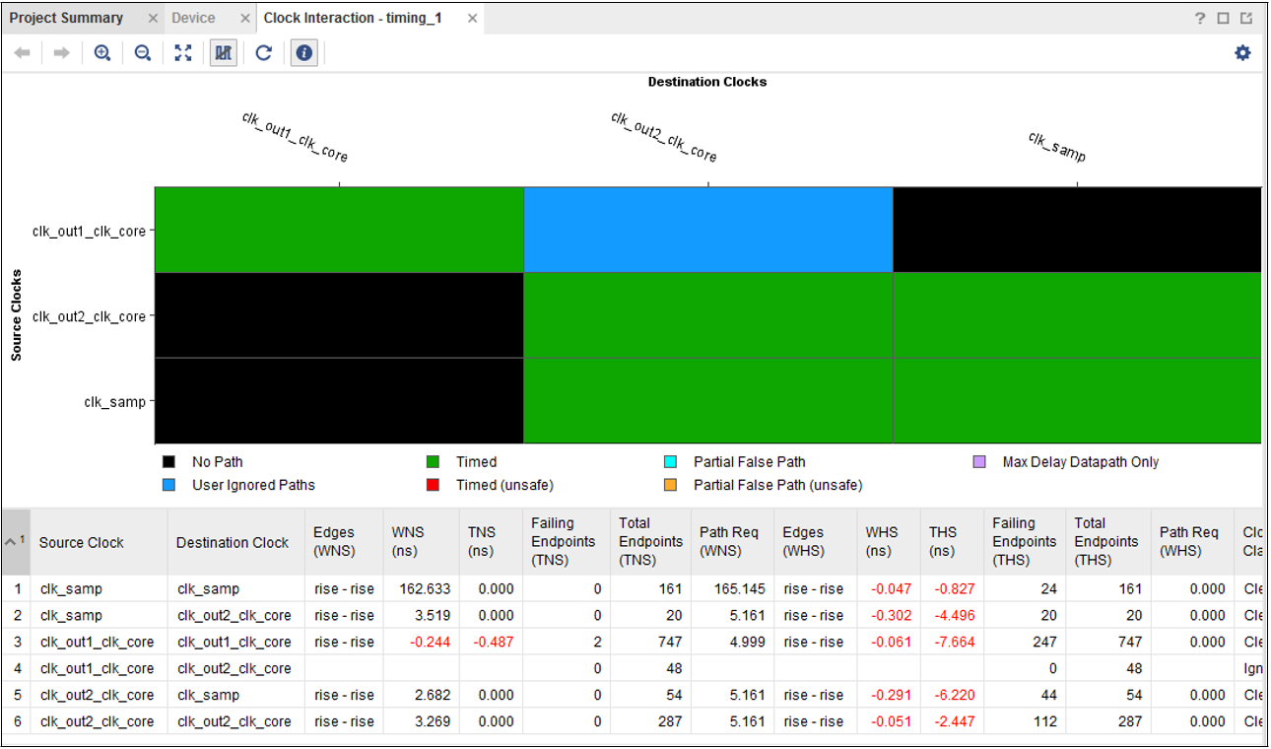
Task: Click the help question mark icon
Action: point(1200,19)
